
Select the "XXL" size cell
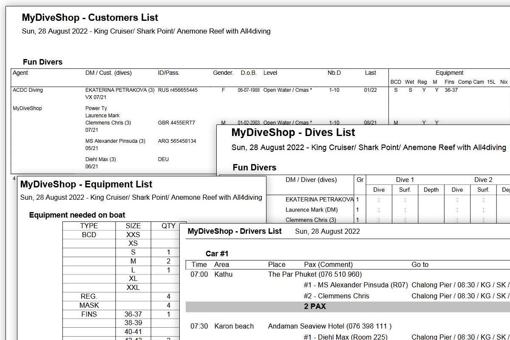click(x=133, y=288)
